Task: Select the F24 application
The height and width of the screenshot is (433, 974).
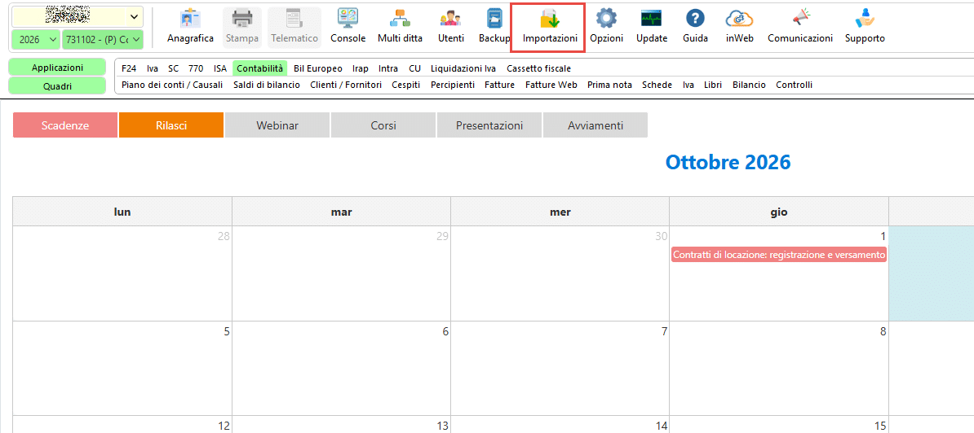Action: tap(129, 68)
